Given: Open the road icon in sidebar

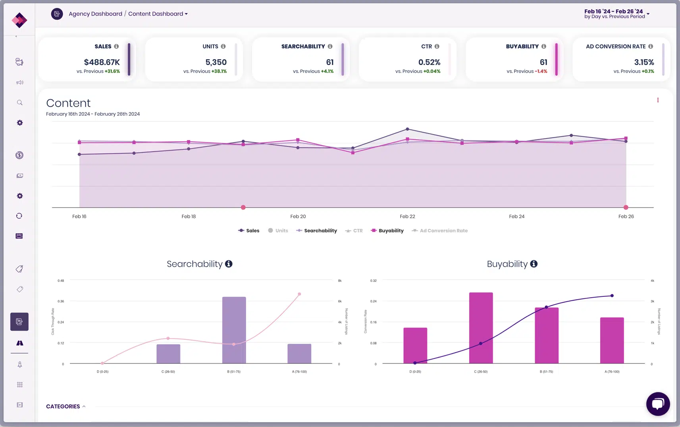Looking at the screenshot, I should click(19, 343).
